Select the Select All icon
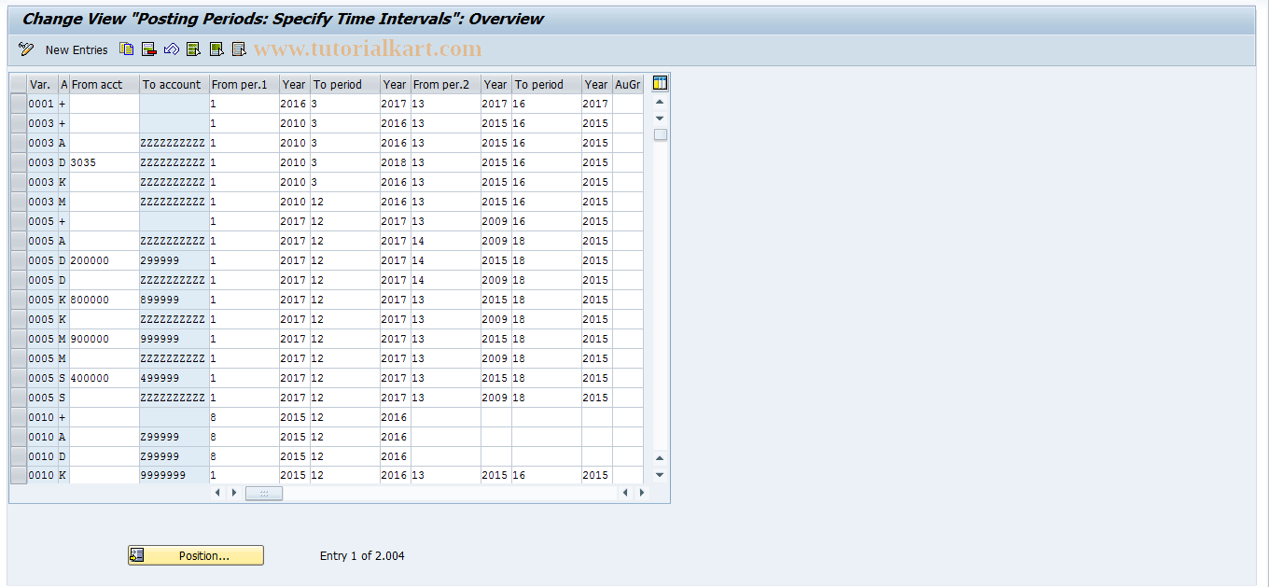This screenshot has width=1269, height=587. tap(193, 49)
